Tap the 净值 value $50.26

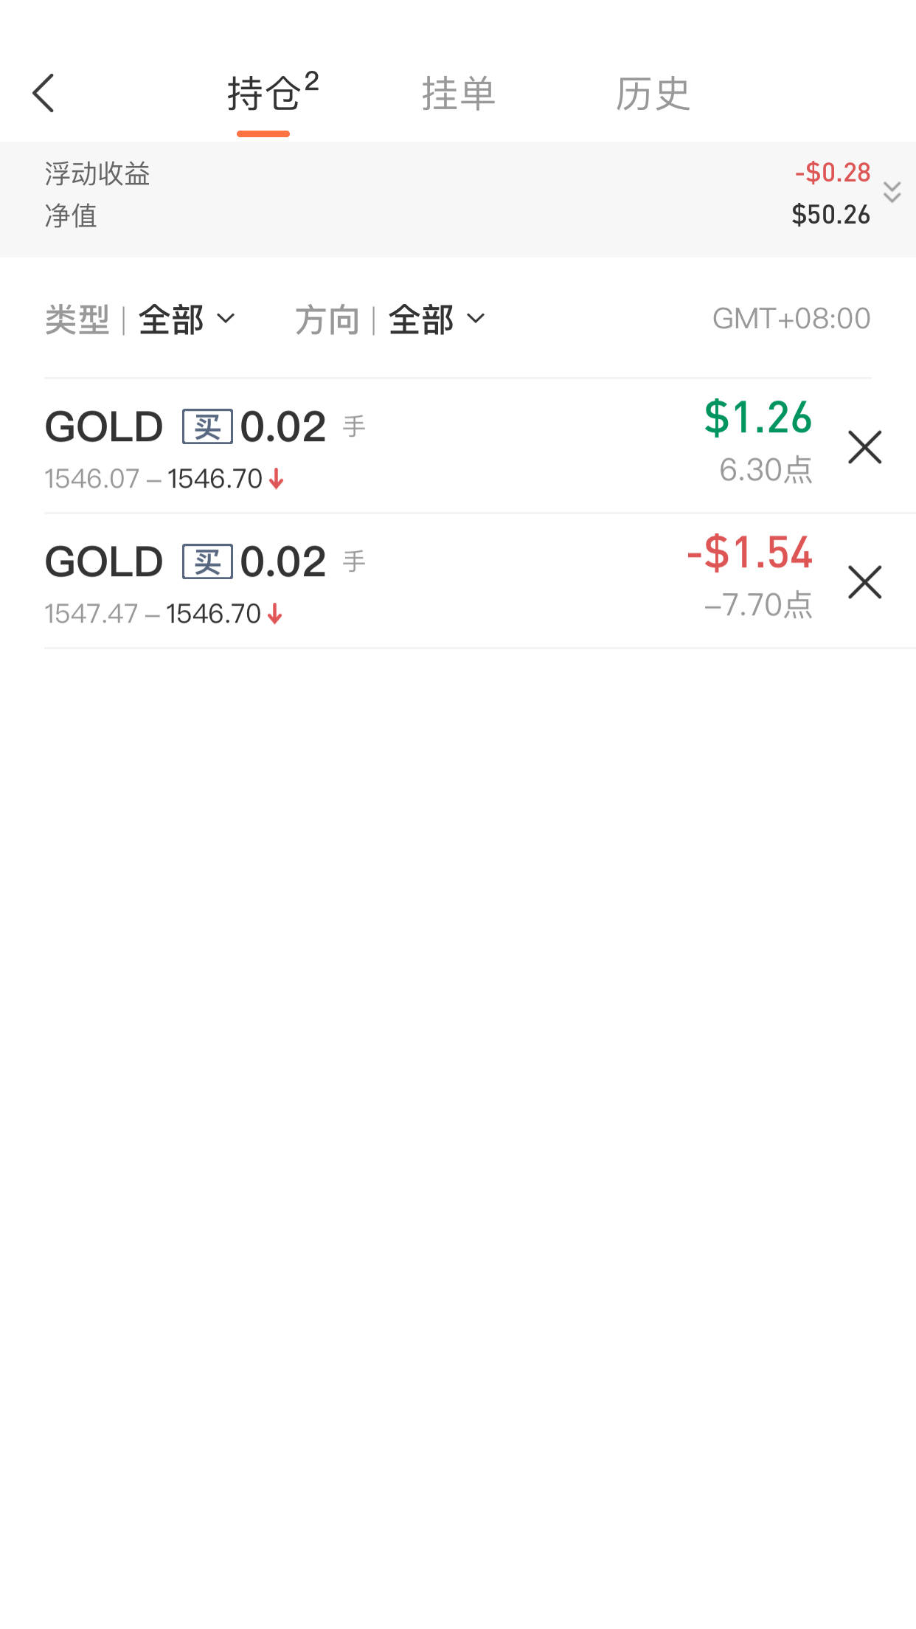pos(830,215)
